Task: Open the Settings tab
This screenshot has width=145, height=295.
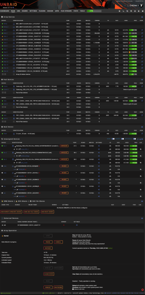Action: coord(33,11)
